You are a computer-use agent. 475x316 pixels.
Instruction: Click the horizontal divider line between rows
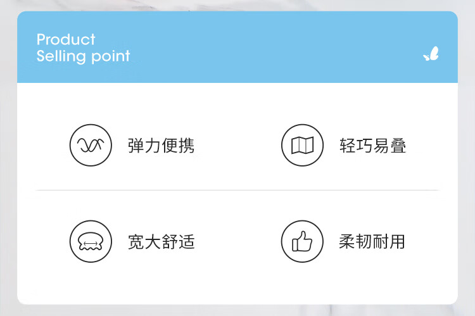[x=237, y=190]
